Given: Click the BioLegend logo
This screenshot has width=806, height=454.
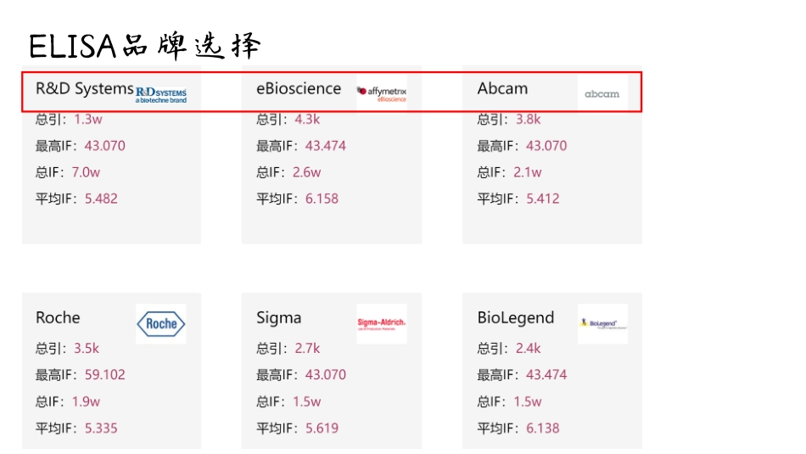Looking at the screenshot, I should [602, 323].
